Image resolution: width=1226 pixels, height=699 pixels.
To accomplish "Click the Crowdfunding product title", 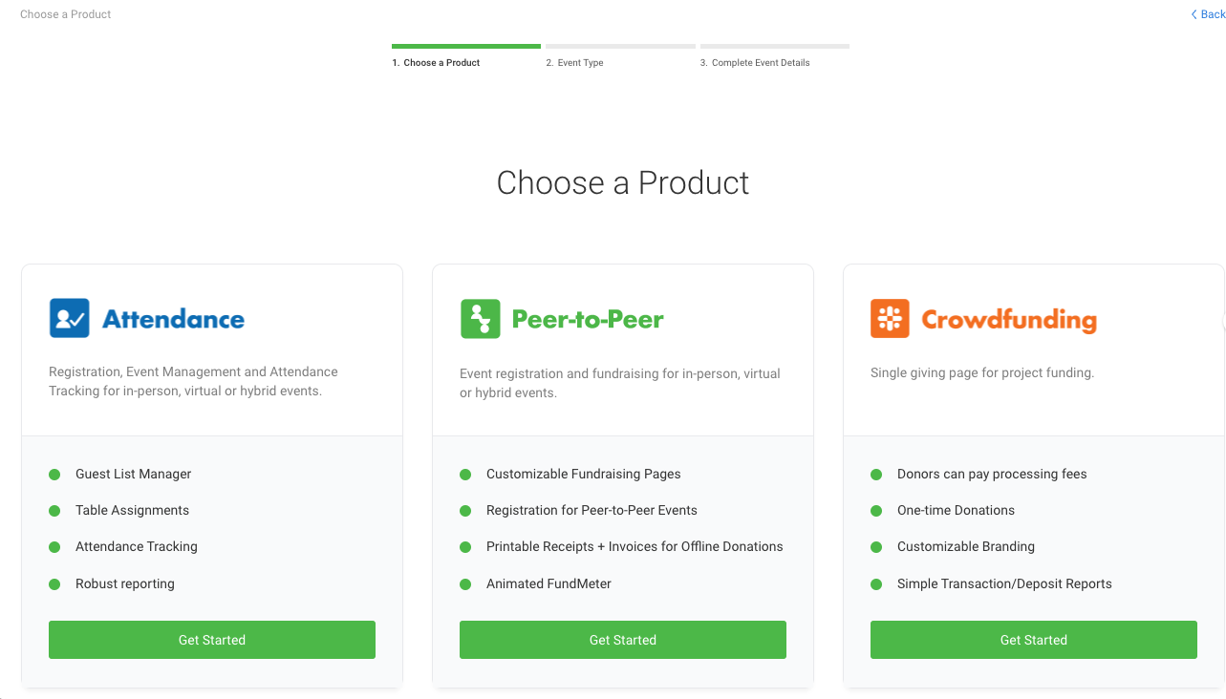I will pos(1008,319).
